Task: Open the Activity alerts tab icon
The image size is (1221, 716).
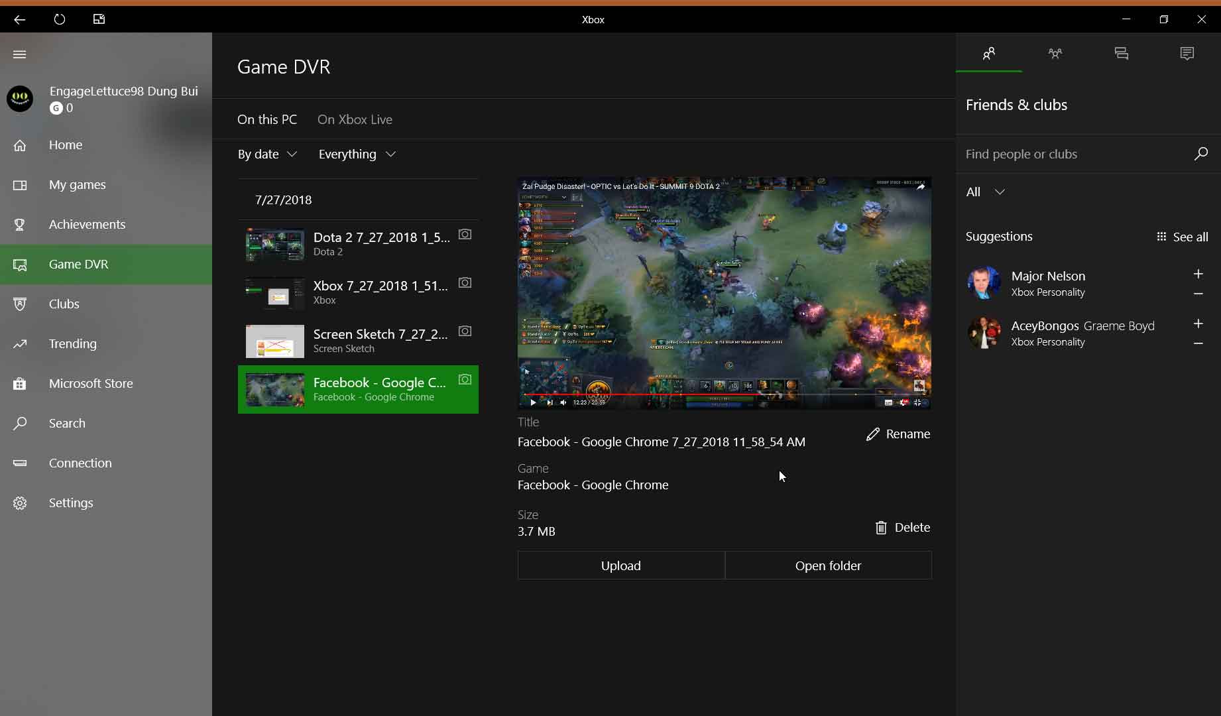Action: [x=1187, y=54]
